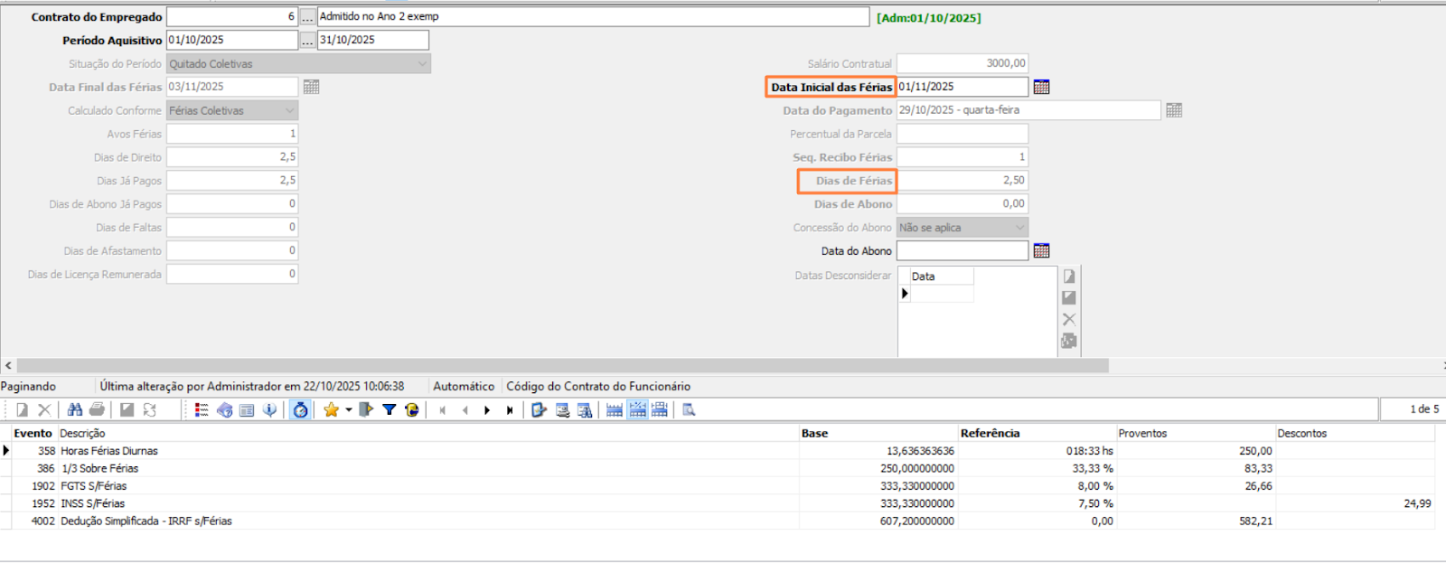Screen dimensions: 1446x563
Task: Click ellipsis button beside Período Aquisitivo start date
Action: coord(307,41)
